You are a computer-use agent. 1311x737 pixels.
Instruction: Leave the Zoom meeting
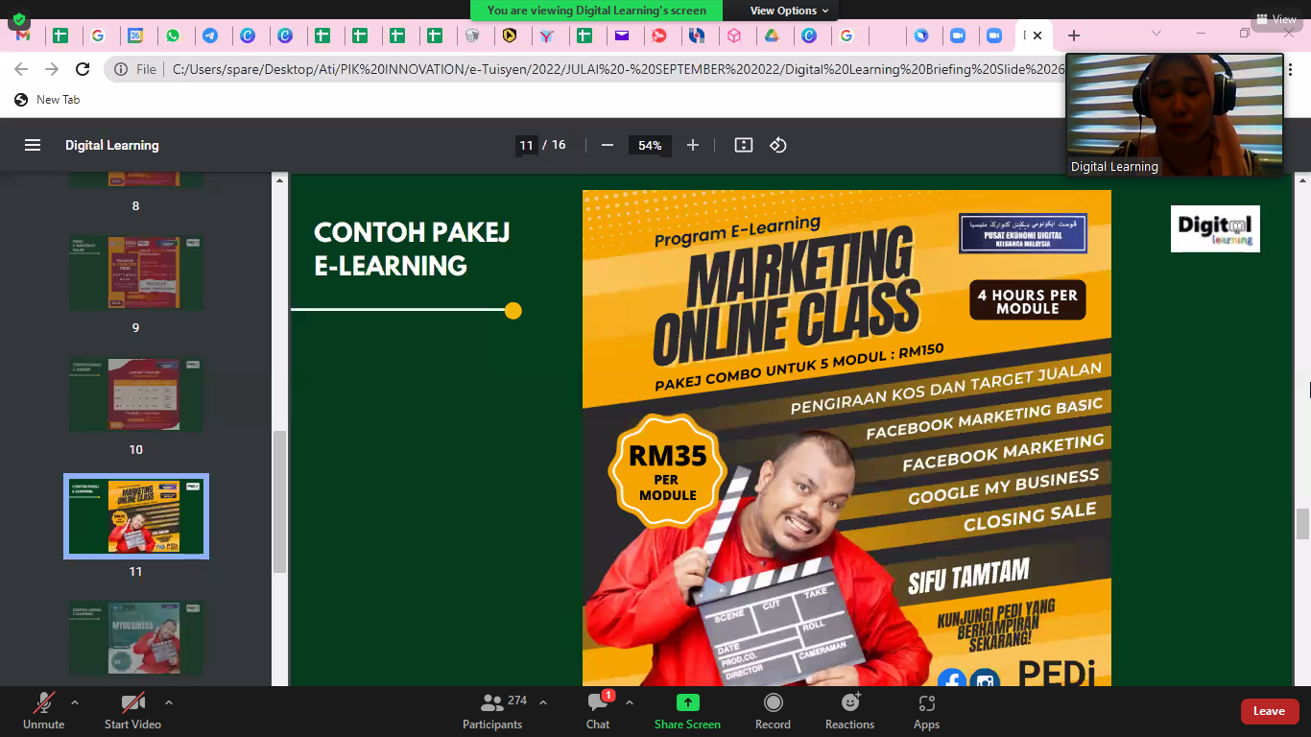(1270, 711)
